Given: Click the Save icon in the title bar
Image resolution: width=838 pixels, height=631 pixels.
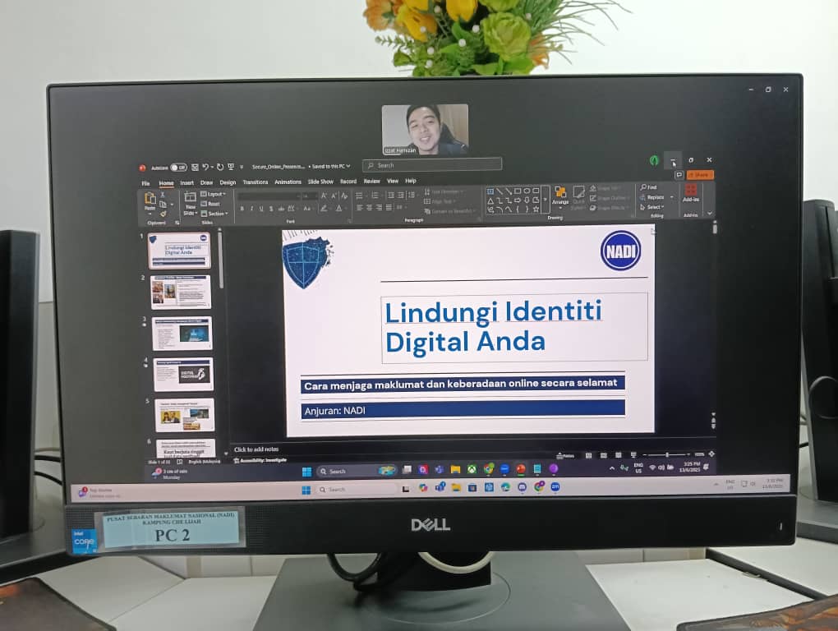Looking at the screenshot, I should tap(195, 168).
